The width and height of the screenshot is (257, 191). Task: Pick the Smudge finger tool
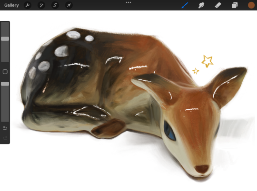coord(201,5)
